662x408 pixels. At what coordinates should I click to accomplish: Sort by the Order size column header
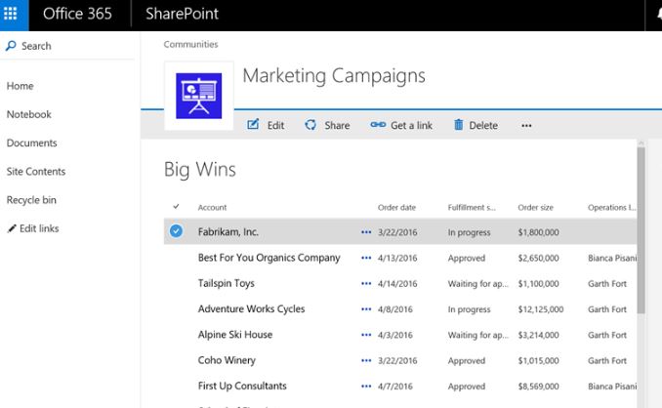pyautogui.click(x=535, y=207)
